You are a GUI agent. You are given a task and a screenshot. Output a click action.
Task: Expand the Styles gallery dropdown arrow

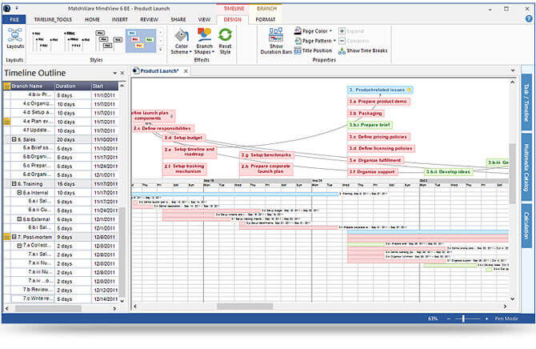161,49
